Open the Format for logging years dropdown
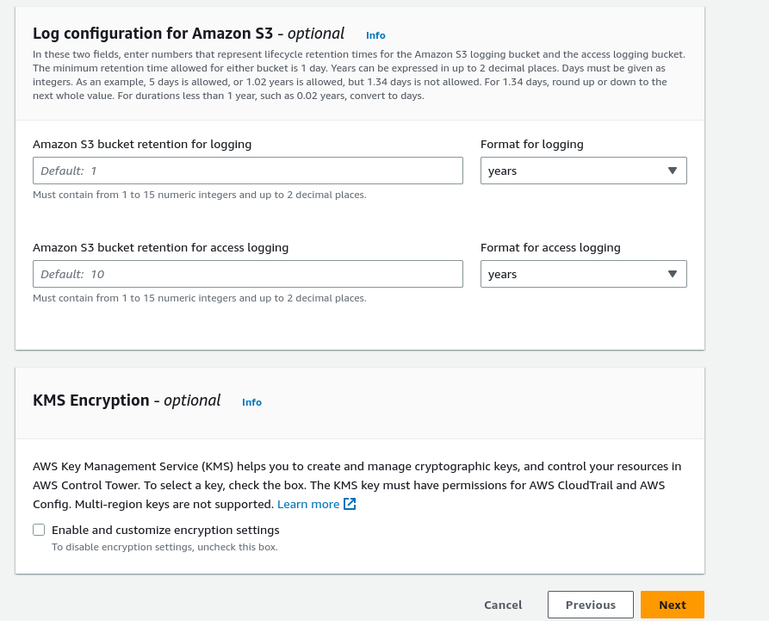769x621 pixels. click(x=583, y=171)
